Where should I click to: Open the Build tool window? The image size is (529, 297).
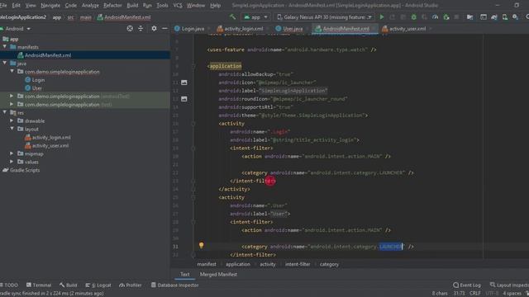pyautogui.click(x=68, y=285)
